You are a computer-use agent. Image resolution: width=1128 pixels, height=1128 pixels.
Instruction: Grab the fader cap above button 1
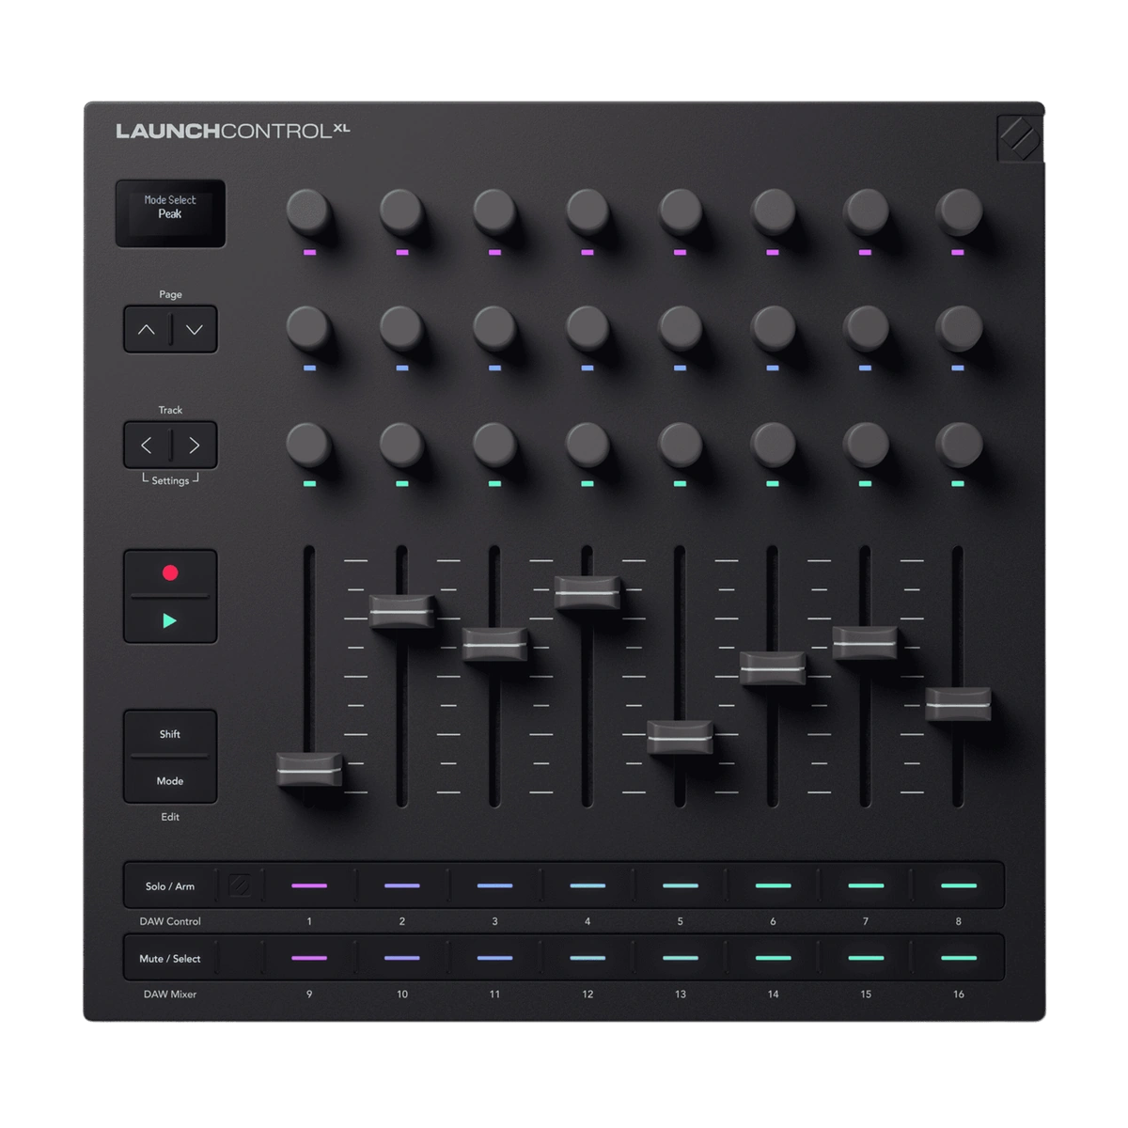click(x=309, y=769)
